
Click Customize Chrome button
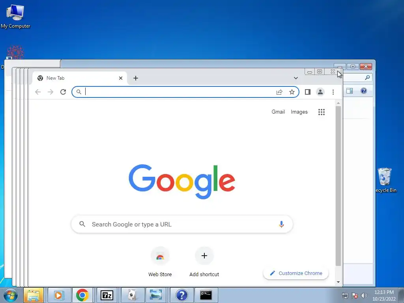(x=296, y=273)
